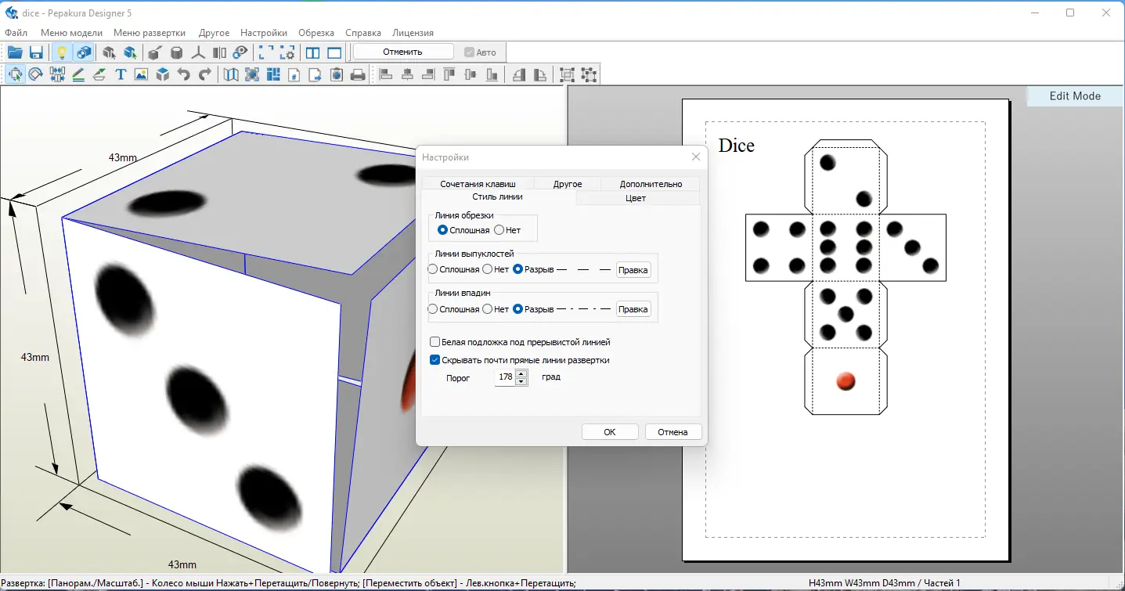This screenshot has width=1125, height=591.
Task: Click the corner-brackets icon without a gear
Action: [266, 52]
